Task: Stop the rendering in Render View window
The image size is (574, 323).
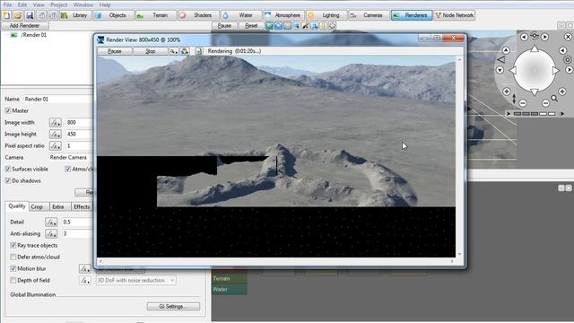Action: click(x=151, y=51)
